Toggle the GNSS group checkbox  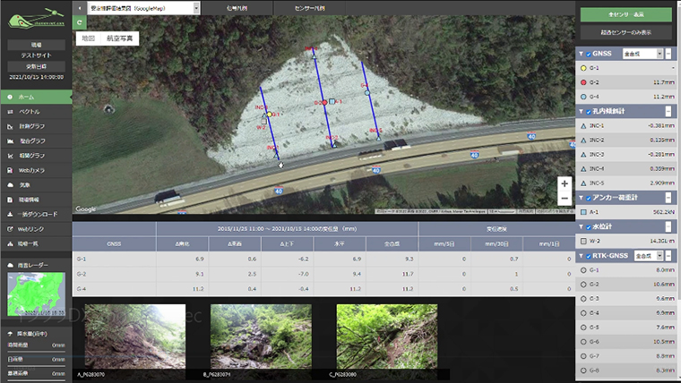[x=589, y=55]
